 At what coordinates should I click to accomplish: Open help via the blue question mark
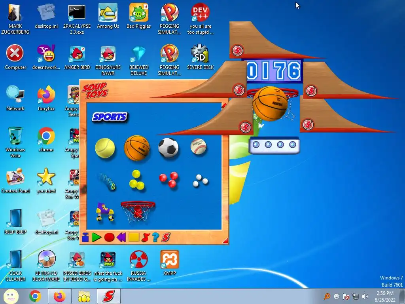[x=155, y=237]
